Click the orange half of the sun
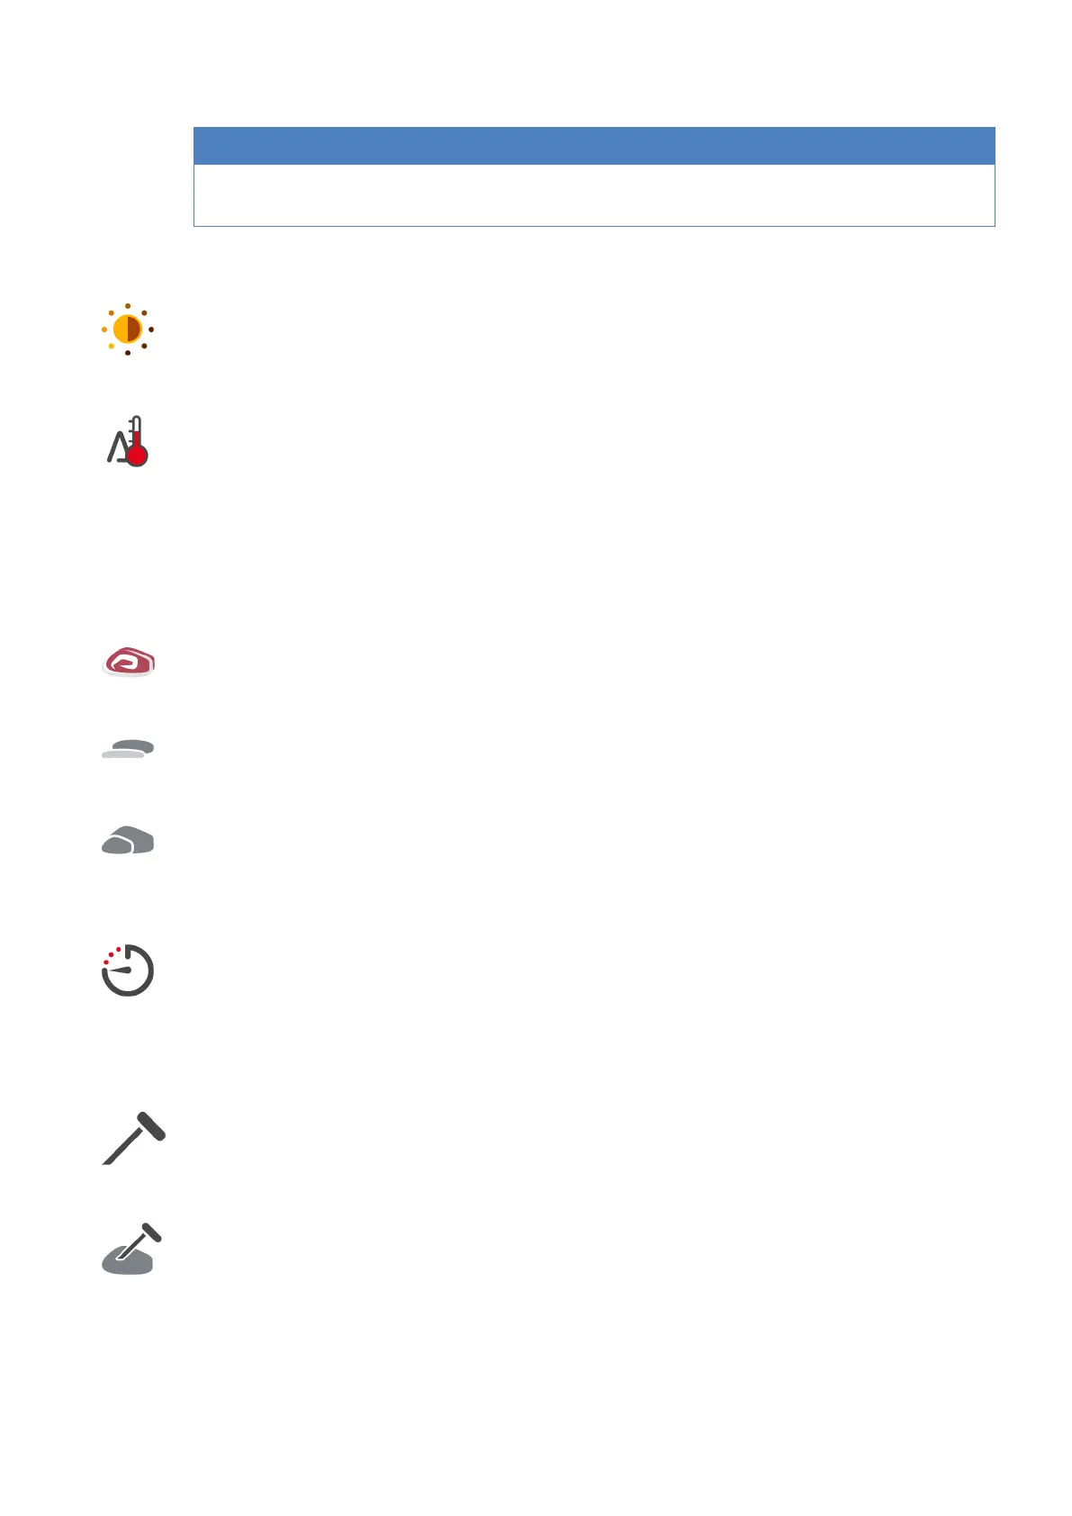Screen dimensions: 1072x1516 pos(121,329)
